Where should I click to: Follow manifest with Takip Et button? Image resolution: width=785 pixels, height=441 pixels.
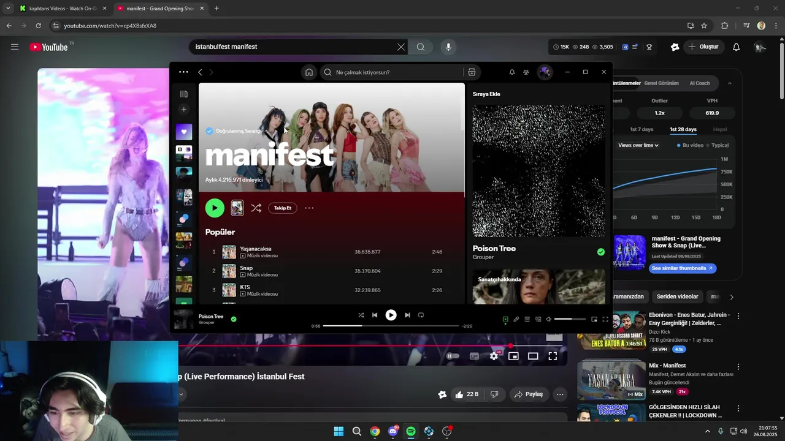[x=283, y=208]
